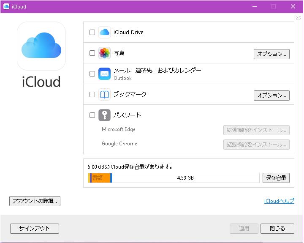Screen dimensions: 304x243
Task: Check the メール、連絡先、およびカレンダー checkbox
Action: [x=92, y=74]
